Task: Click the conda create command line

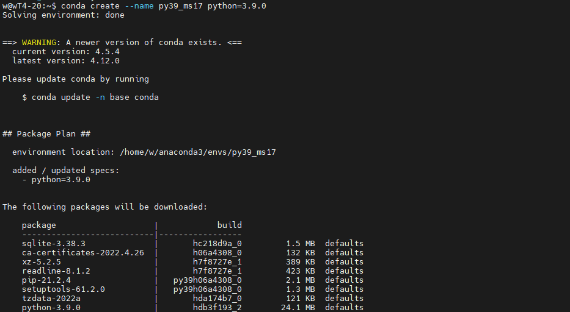Action: point(134,6)
